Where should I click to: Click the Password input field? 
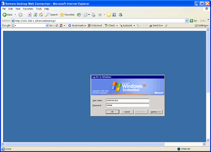pyautogui.click(x=127, y=105)
